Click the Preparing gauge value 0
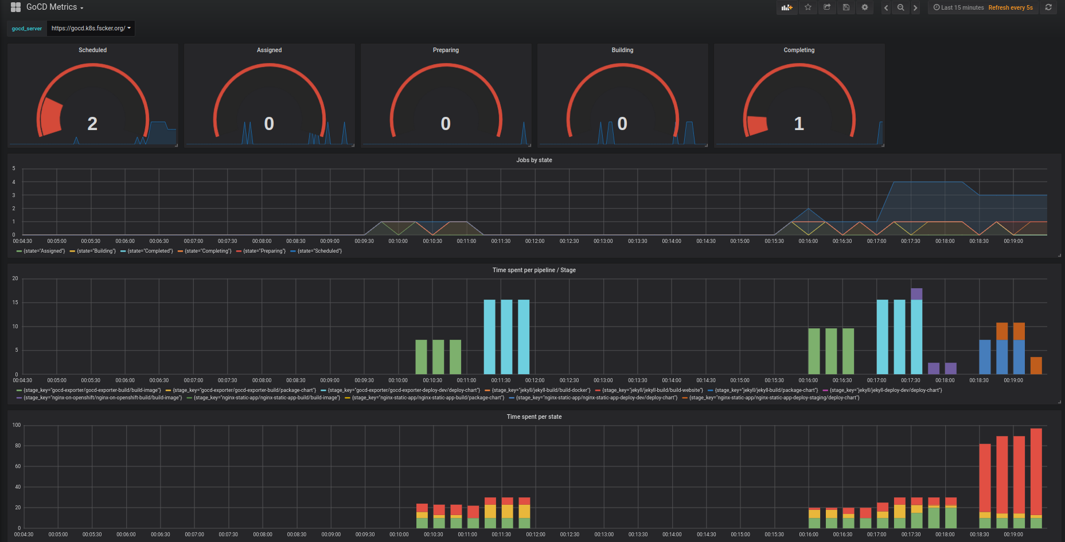The image size is (1065, 542). (446, 123)
